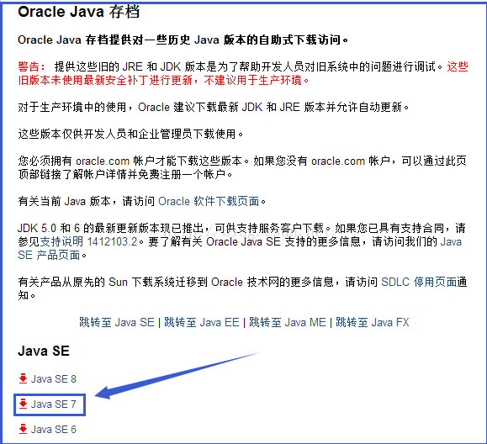Jump to the Java EE section link
The width and height of the screenshot is (487, 444).
point(202,322)
